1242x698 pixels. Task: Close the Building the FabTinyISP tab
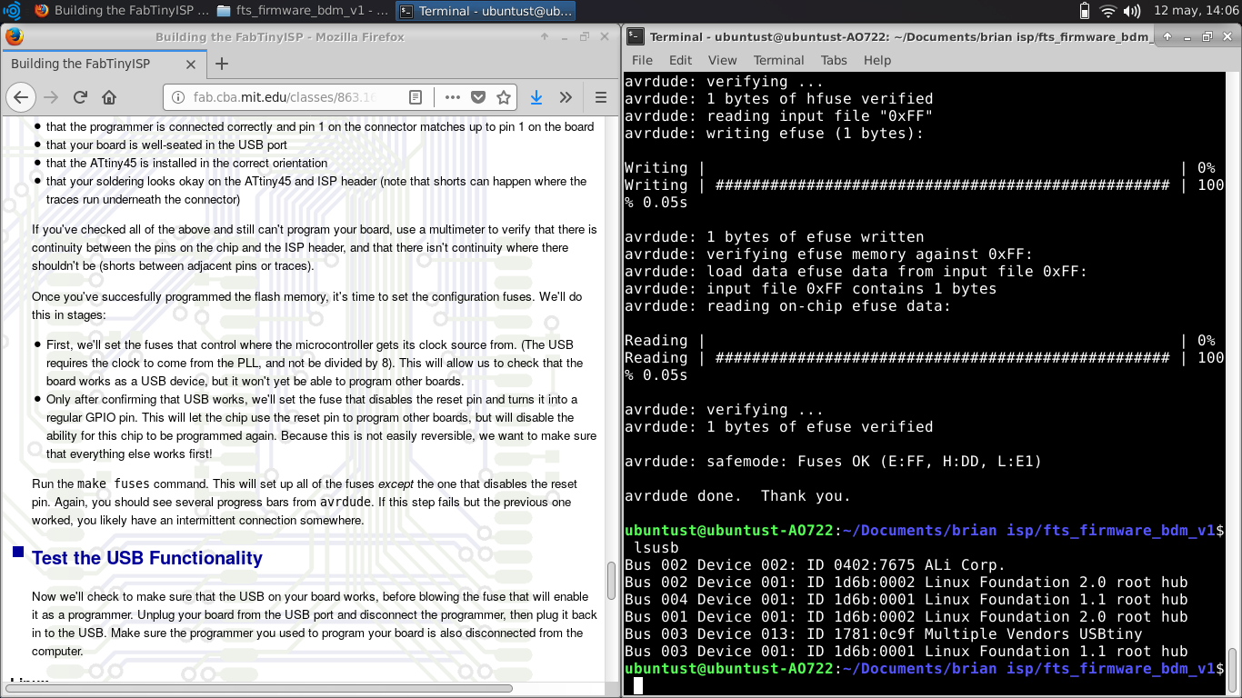pos(191,65)
